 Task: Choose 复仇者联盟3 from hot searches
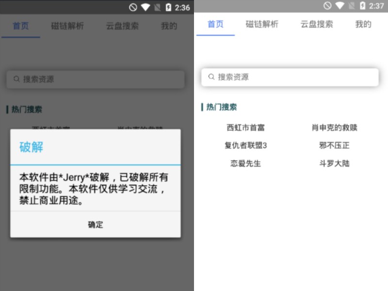[x=245, y=145]
